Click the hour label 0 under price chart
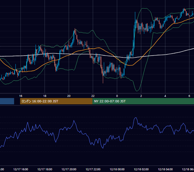194x172 pixels. pos(117,96)
